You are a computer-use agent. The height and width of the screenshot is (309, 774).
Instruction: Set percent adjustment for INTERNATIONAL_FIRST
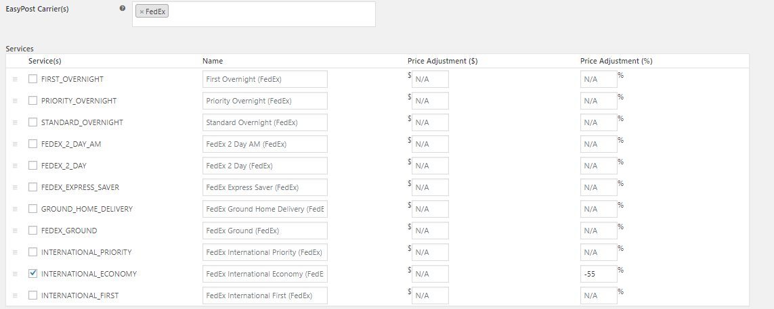(x=599, y=295)
